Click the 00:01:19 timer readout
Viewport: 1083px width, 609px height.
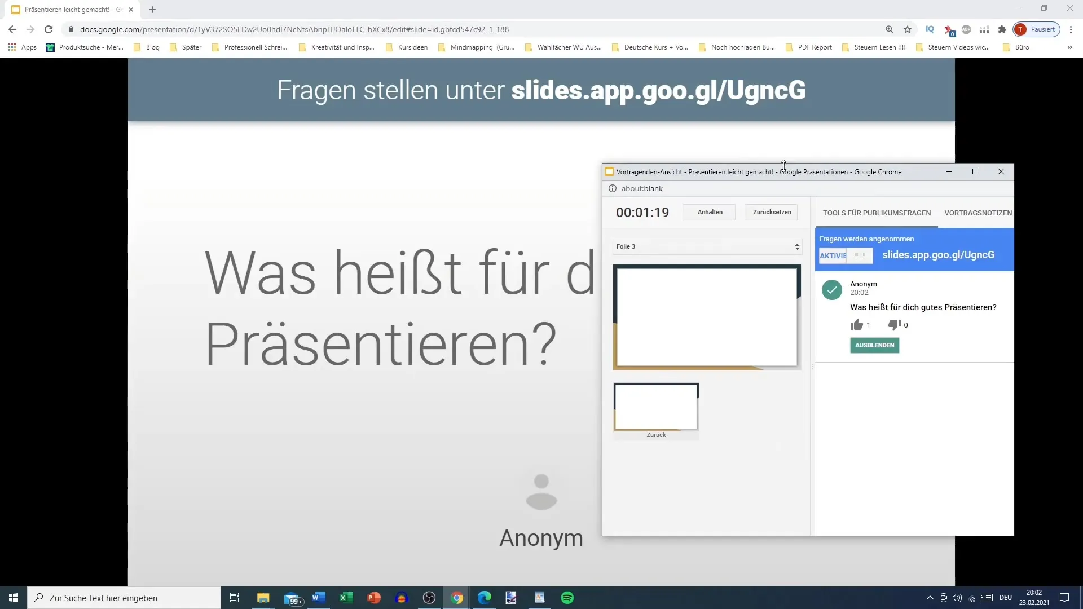point(642,213)
